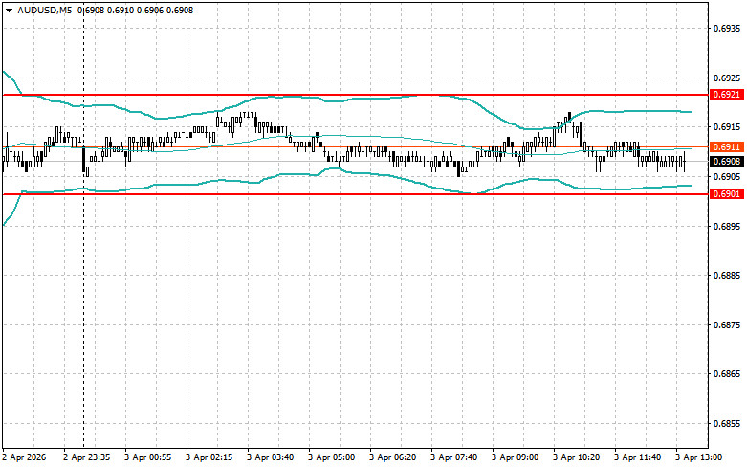
Task: Select the 0.6875 price axis value
Action: [727, 325]
